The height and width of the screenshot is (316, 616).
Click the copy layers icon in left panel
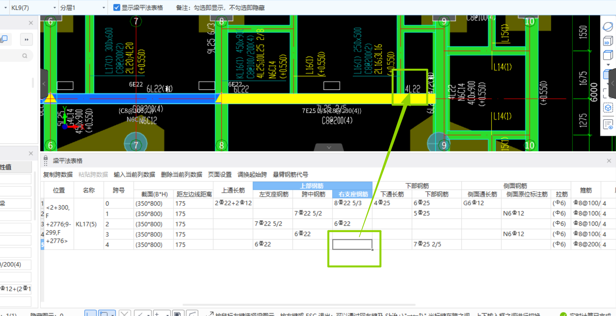pyautogui.click(x=4, y=39)
